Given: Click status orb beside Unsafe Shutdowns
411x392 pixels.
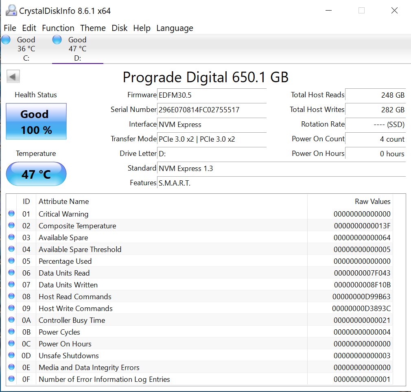Looking at the screenshot, I should (x=11, y=355).
